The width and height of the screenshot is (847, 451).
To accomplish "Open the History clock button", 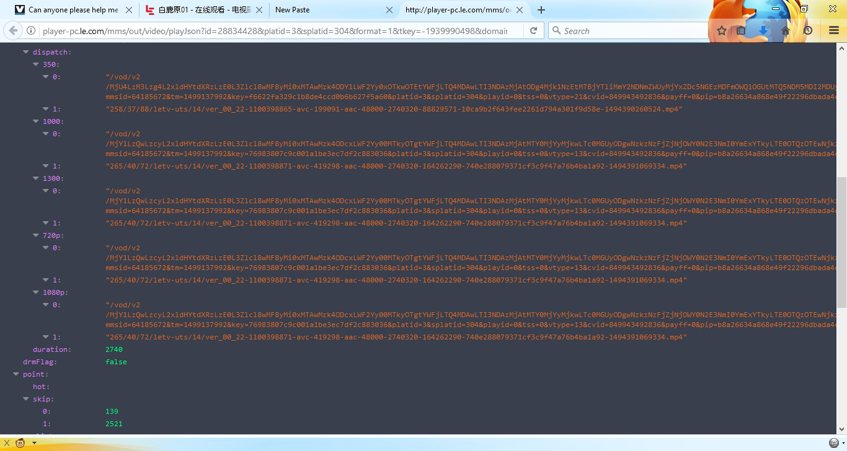I will [x=807, y=30].
